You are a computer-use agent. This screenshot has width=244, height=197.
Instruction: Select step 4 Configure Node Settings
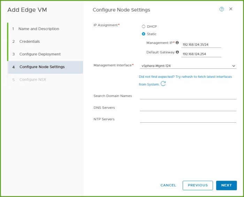[x=42, y=67]
